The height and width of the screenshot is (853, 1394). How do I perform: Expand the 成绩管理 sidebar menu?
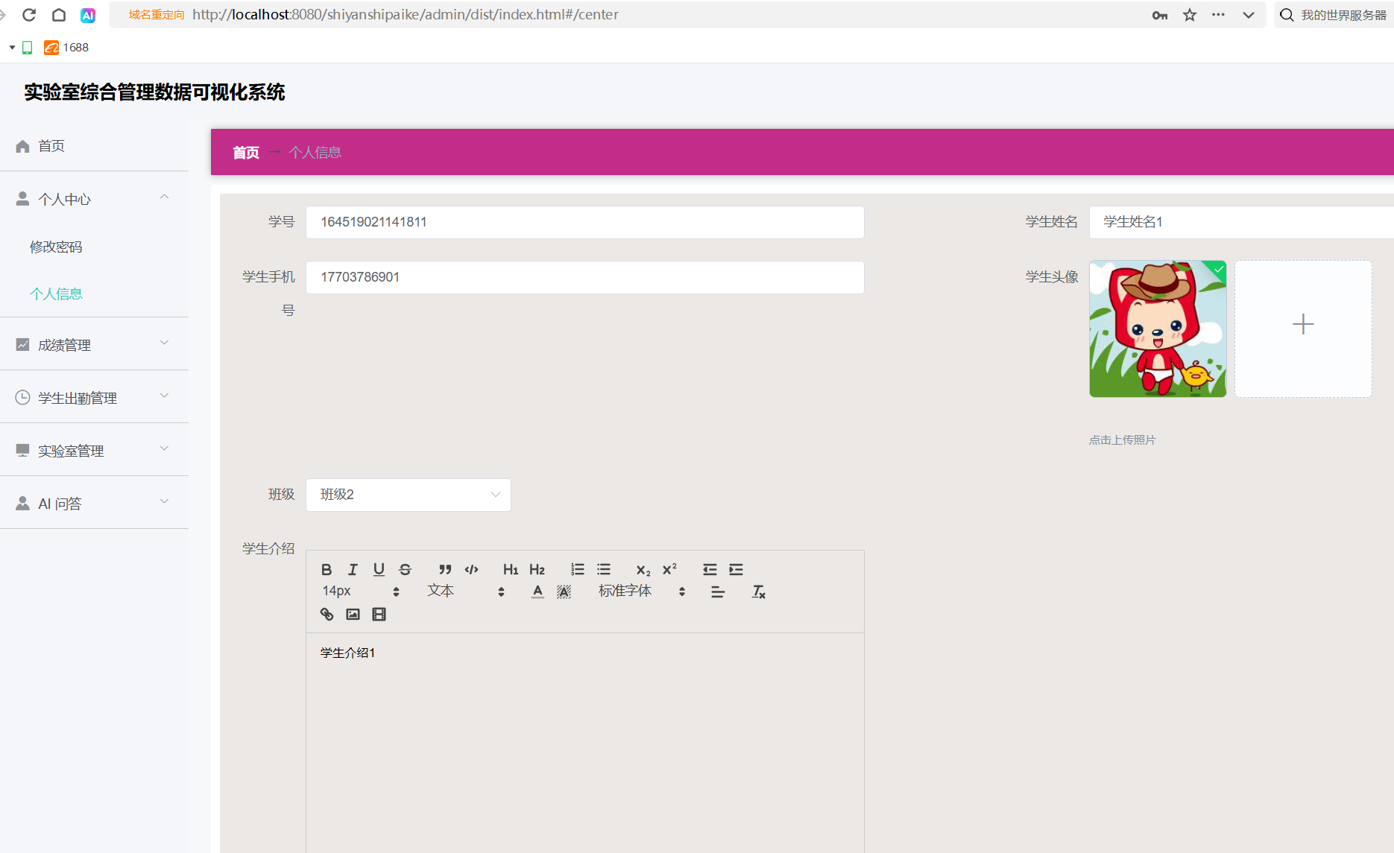tap(94, 344)
